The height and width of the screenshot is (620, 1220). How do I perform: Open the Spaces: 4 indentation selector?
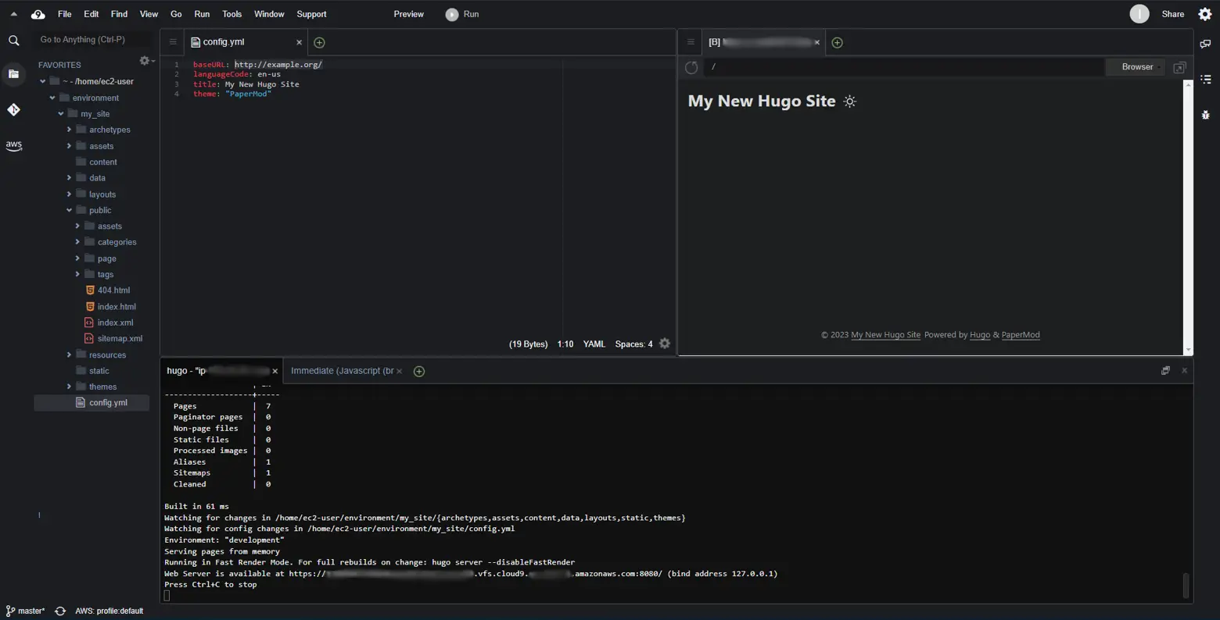[633, 344]
